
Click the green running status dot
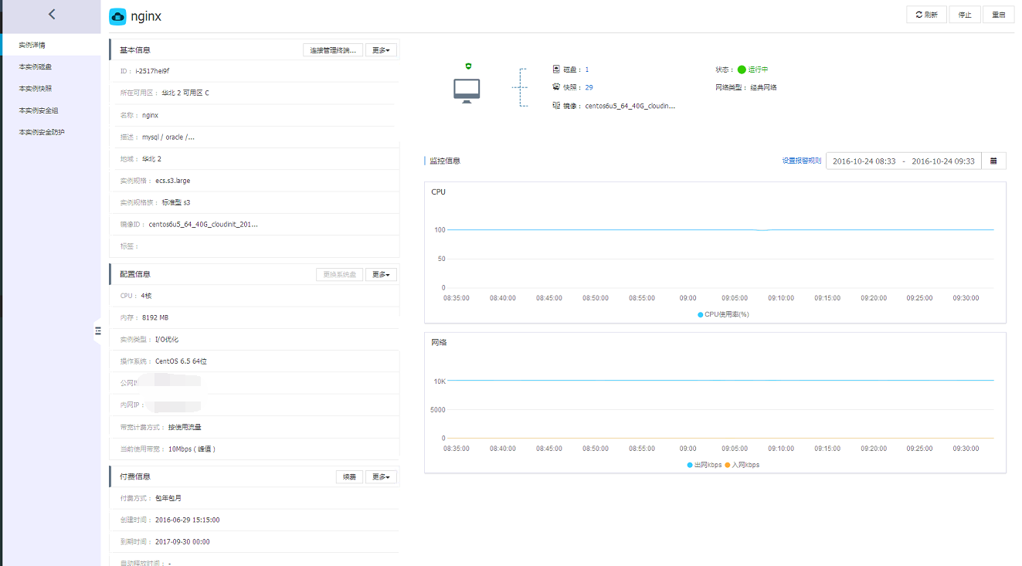tap(742, 69)
